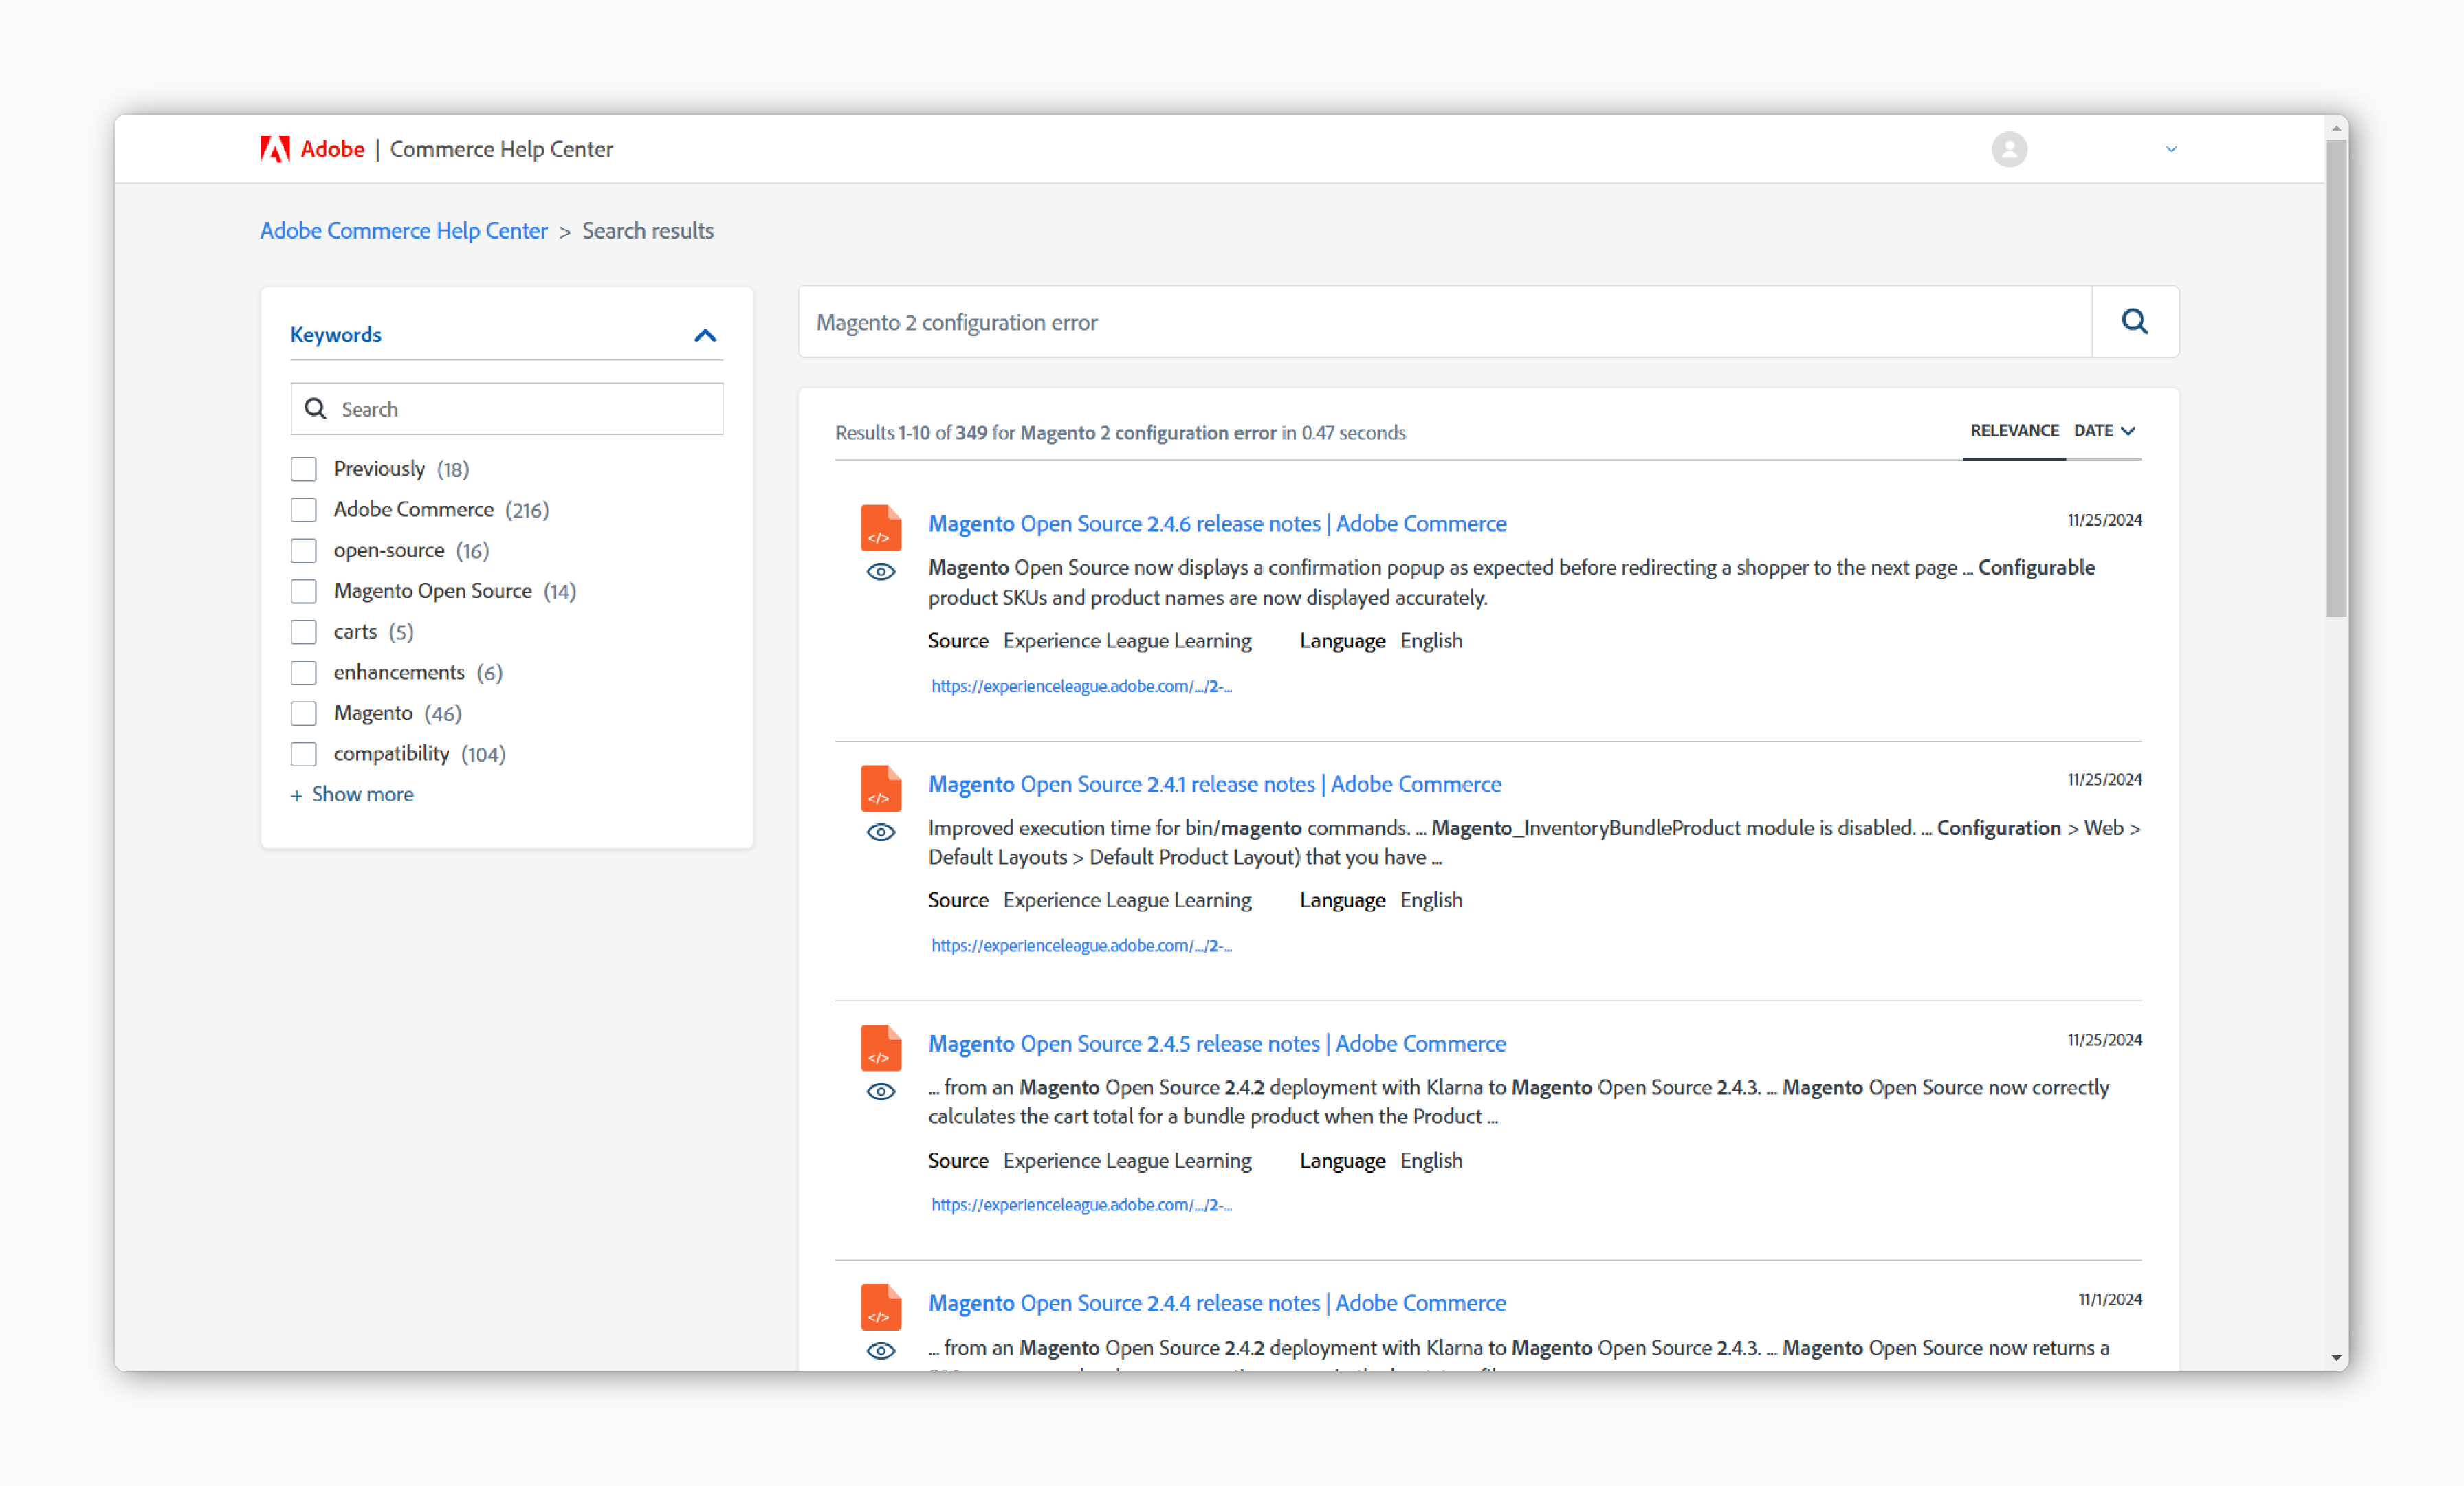Open URL under 2.4.1 release notes

tap(1081, 946)
